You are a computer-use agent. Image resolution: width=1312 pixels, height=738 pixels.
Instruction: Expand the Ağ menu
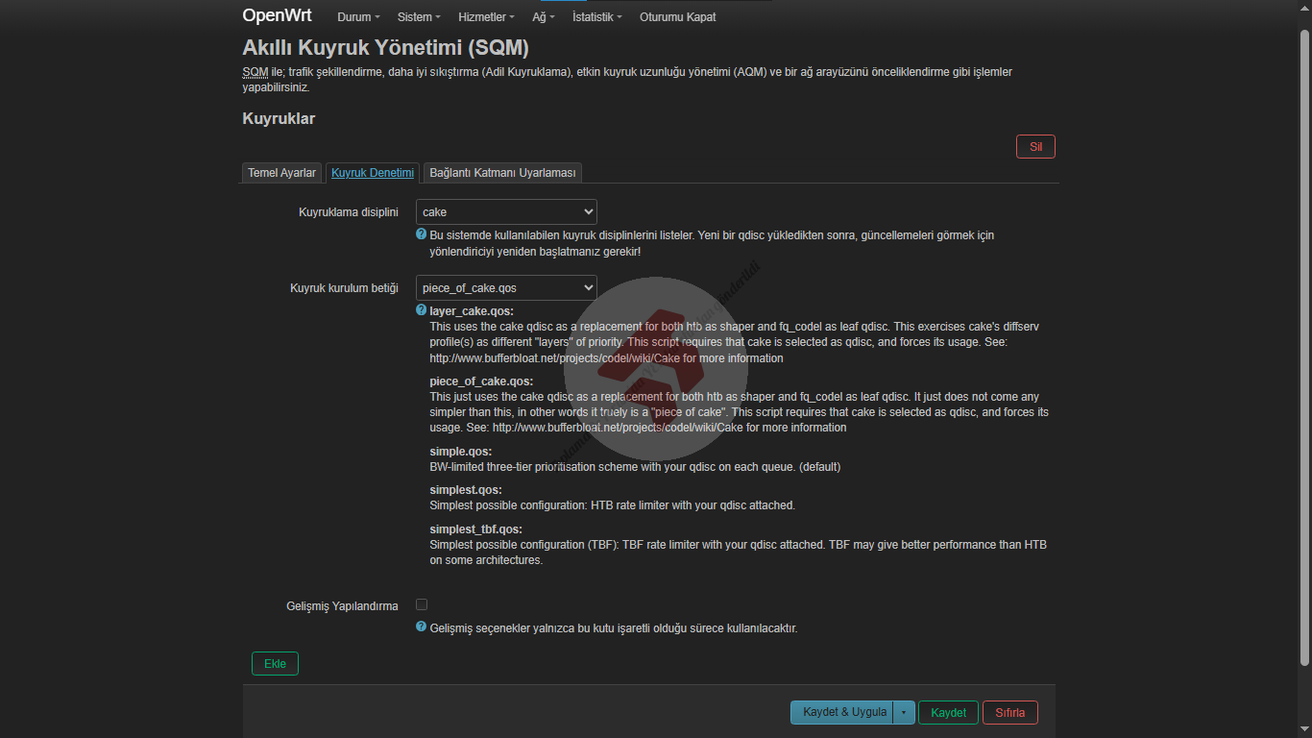pyautogui.click(x=544, y=17)
